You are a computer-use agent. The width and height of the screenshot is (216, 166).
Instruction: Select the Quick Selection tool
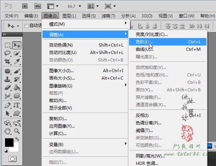tap(17, 53)
